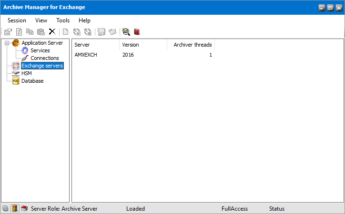Maximize the Archive Manager window

[330, 8]
